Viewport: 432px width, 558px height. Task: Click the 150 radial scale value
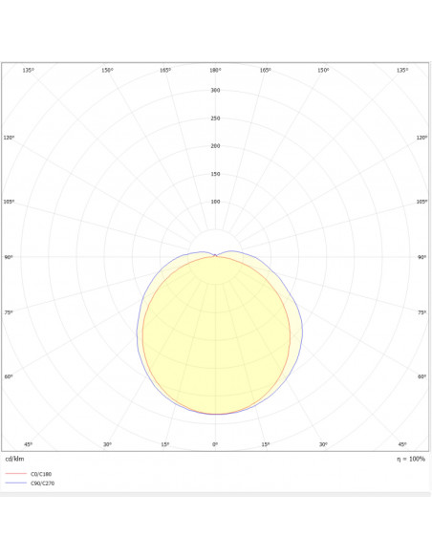tap(215, 174)
